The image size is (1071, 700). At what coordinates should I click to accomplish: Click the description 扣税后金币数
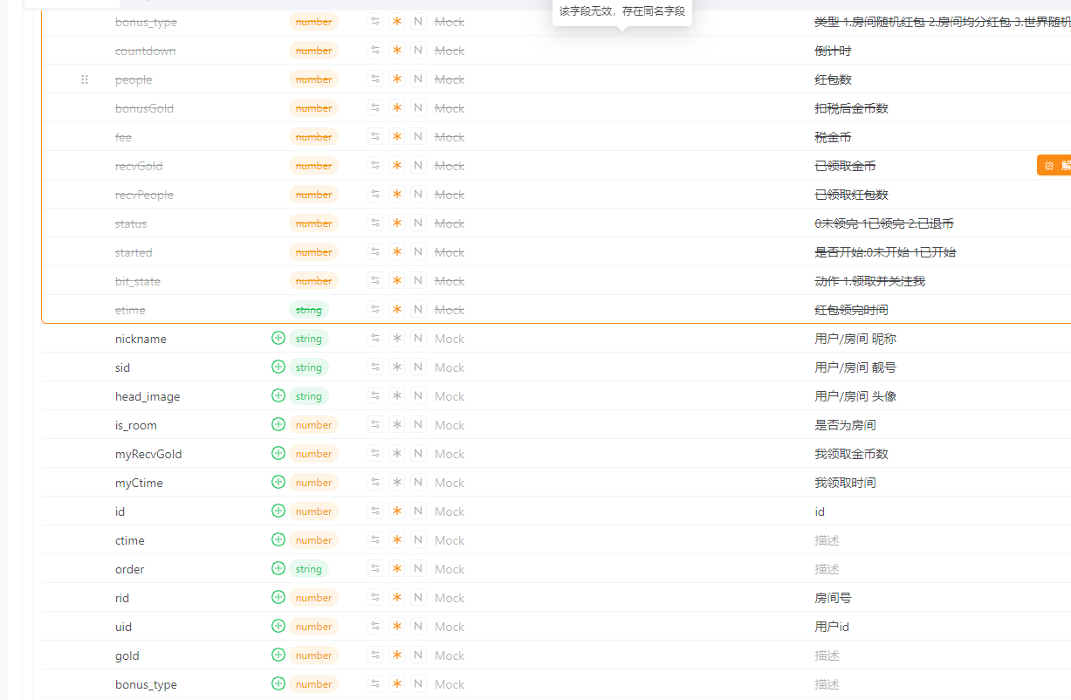(x=851, y=107)
